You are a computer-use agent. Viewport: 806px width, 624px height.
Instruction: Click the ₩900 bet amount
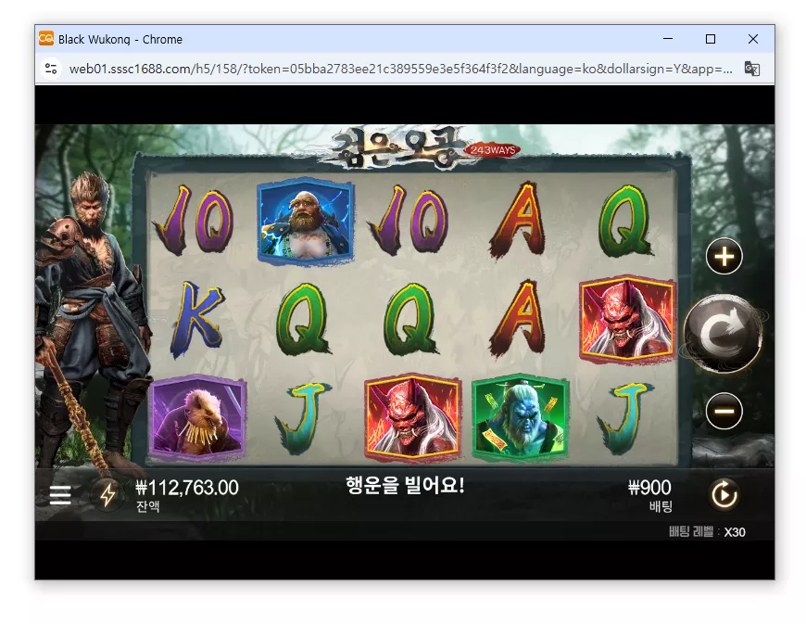pyautogui.click(x=649, y=487)
